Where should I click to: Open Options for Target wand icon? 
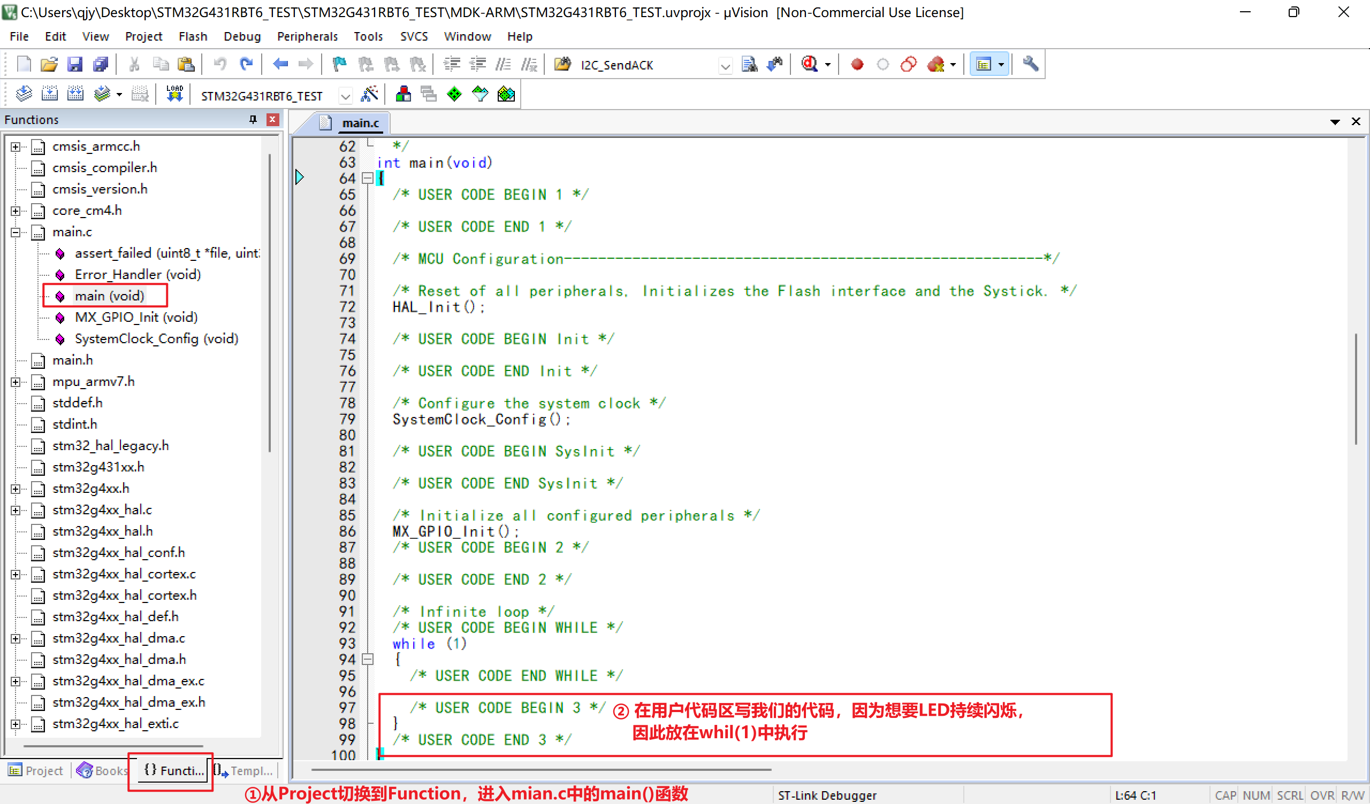pyautogui.click(x=369, y=94)
